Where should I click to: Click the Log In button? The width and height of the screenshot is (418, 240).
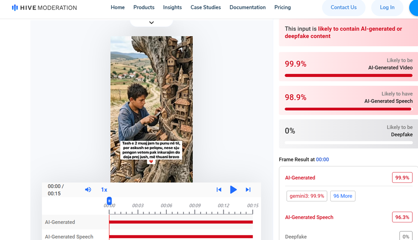[x=387, y=8]
